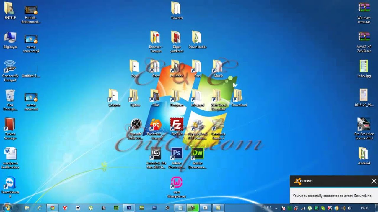Select the Bilgisayar computer icon
Screen dimensions: 378x212
(x=10, y=40)
